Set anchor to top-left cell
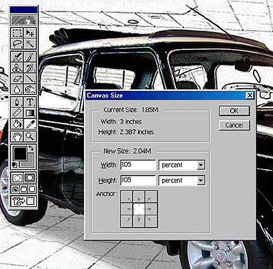The width and height of the screenshot is (273, 269). pyautogui.click(x=126, y=197)
